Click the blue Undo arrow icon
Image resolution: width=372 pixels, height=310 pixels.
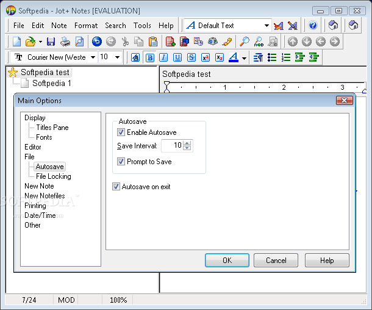tap(97, 41)
